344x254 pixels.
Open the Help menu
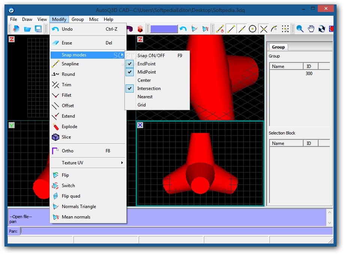pyautogui.click(x=108, y=19)
